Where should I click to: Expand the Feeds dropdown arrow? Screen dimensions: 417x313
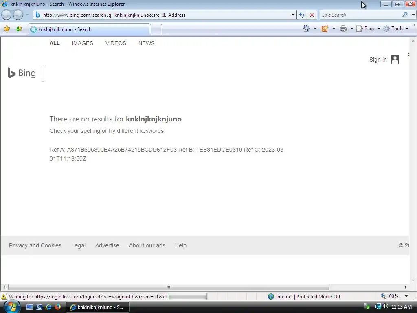point(334,29)
